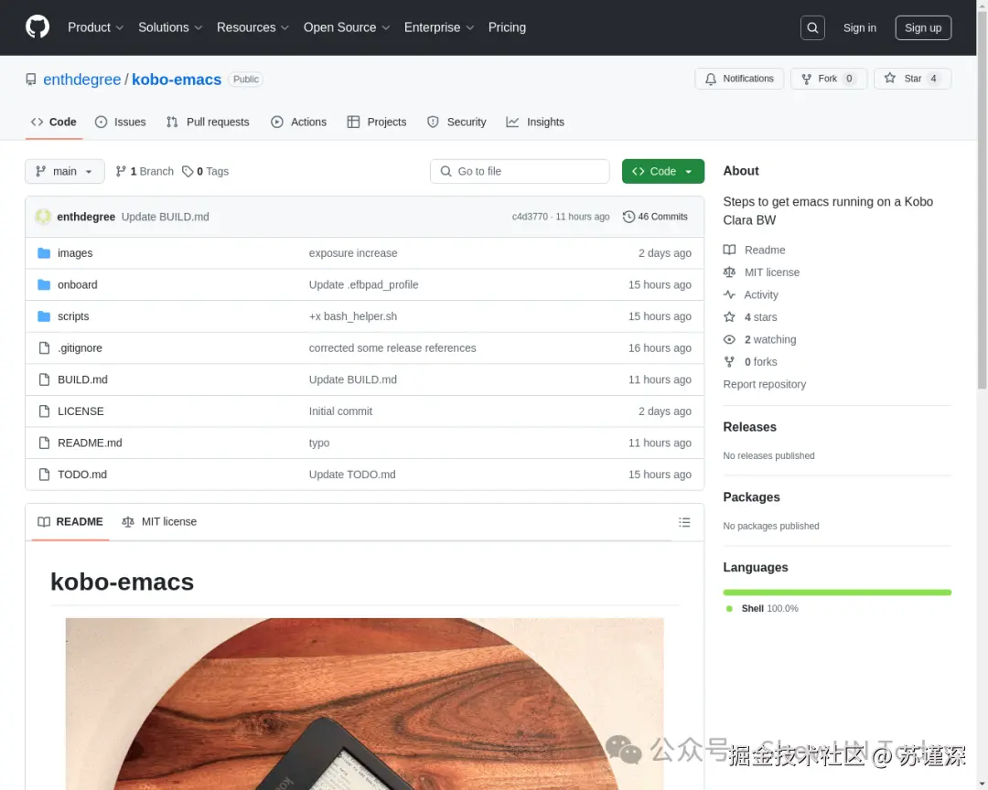Switch to the Issues tab
The image size is (988, 790).
[121, 123]
